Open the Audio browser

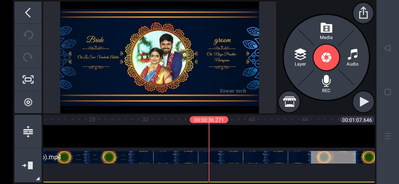(352, 57)
